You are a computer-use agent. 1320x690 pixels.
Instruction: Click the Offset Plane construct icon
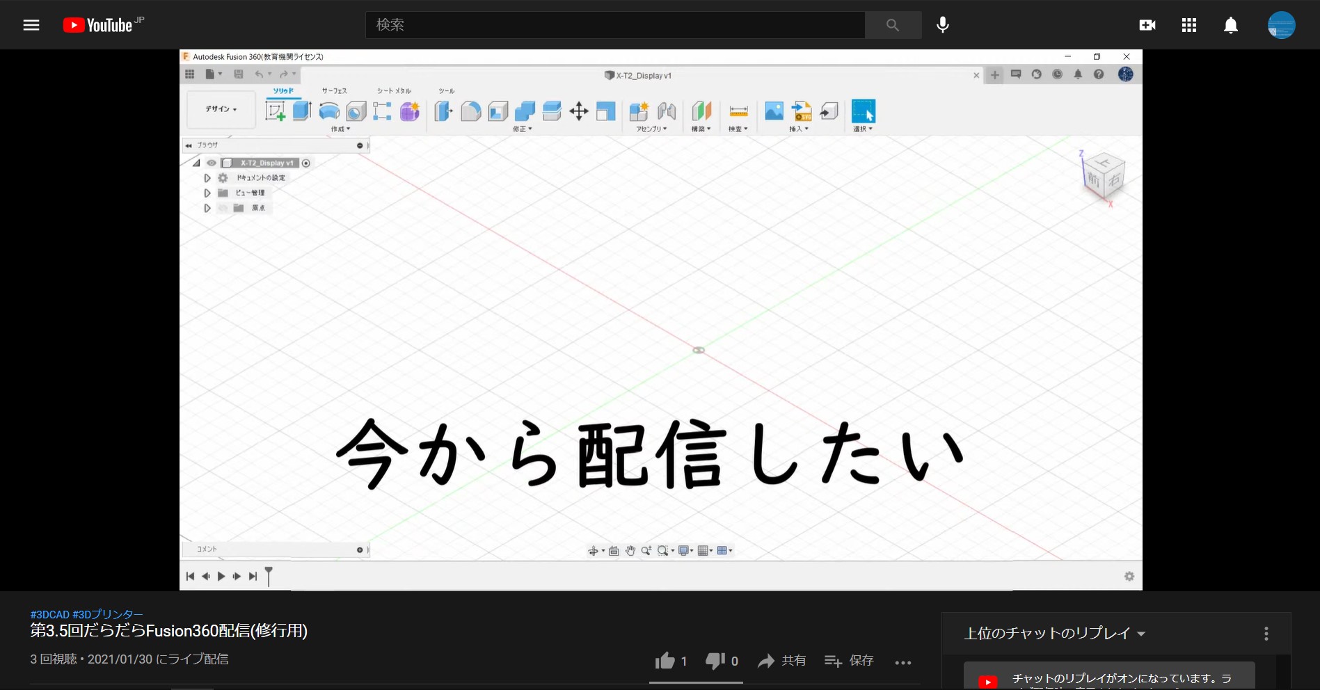point(701,111)
